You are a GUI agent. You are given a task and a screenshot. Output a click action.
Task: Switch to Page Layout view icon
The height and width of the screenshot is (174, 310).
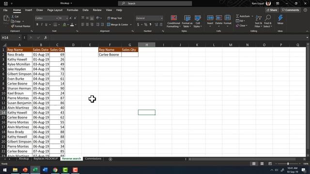262,164
